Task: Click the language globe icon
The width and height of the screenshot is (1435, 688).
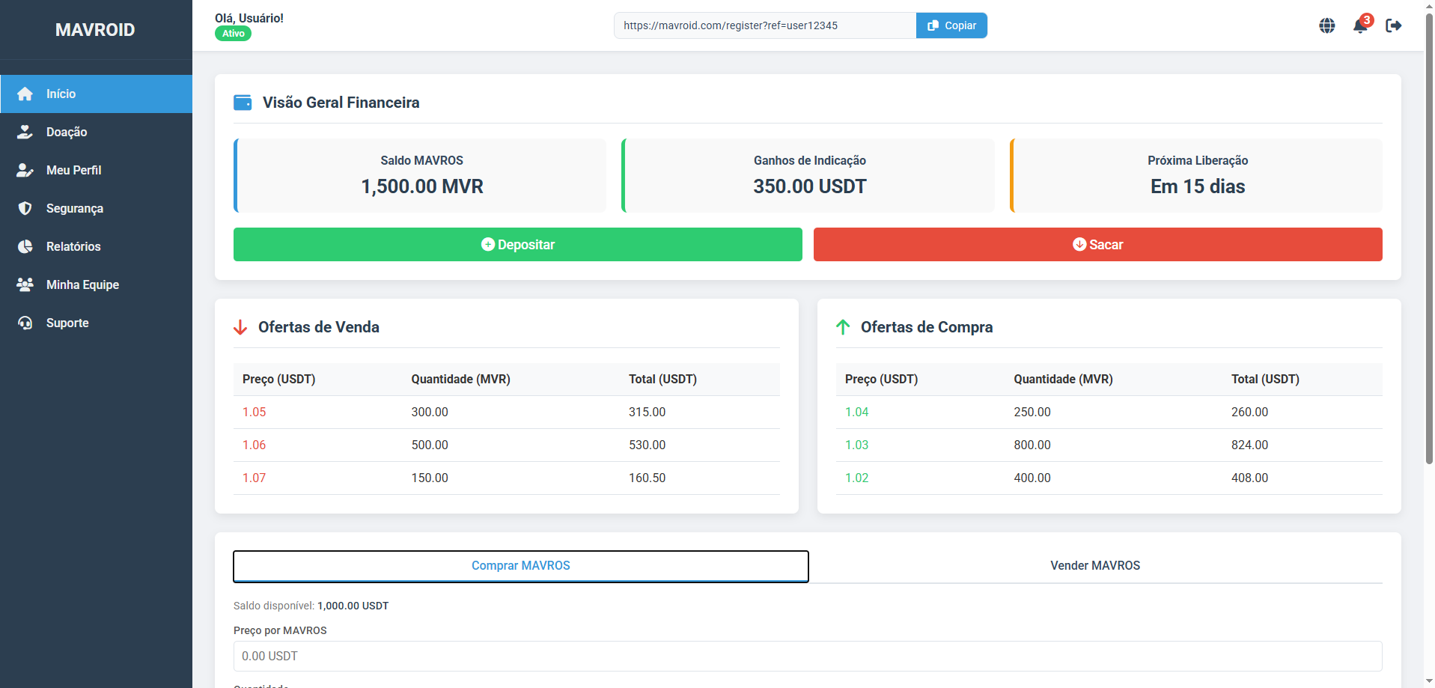Action: [x=1327, y=25]
